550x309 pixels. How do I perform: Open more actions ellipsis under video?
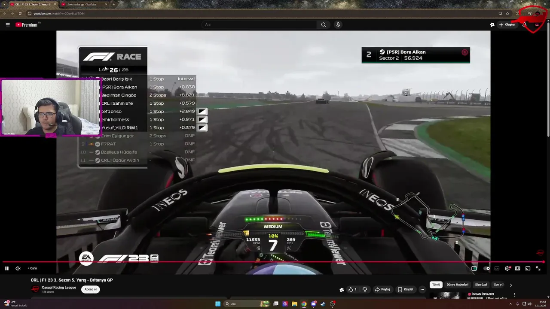422,290
